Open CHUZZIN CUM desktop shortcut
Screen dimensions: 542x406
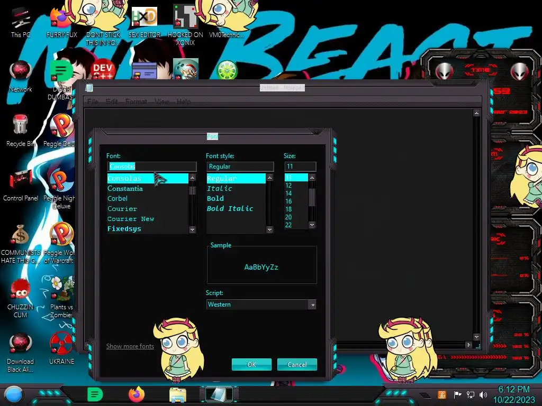21,299
